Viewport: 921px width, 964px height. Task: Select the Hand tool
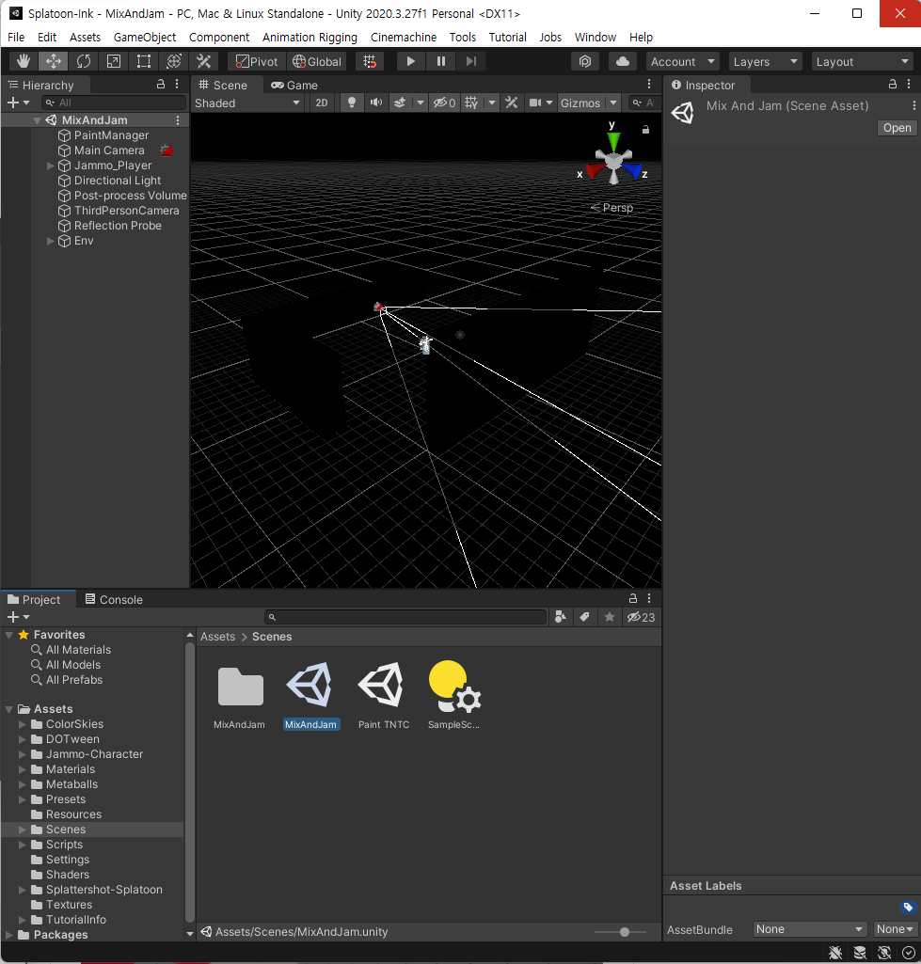[x=24, y=61]
